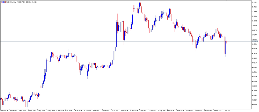Click the 7.10355 price scale label
Screen dimensions: 259x112
click(255, 21)
